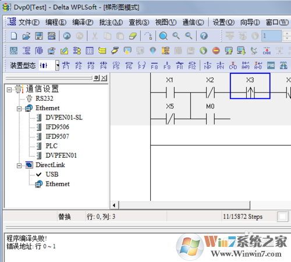Open the PID tool icon
Image resolution: width=291 pixels, height=262 pixels.
[x=271, y=65]
